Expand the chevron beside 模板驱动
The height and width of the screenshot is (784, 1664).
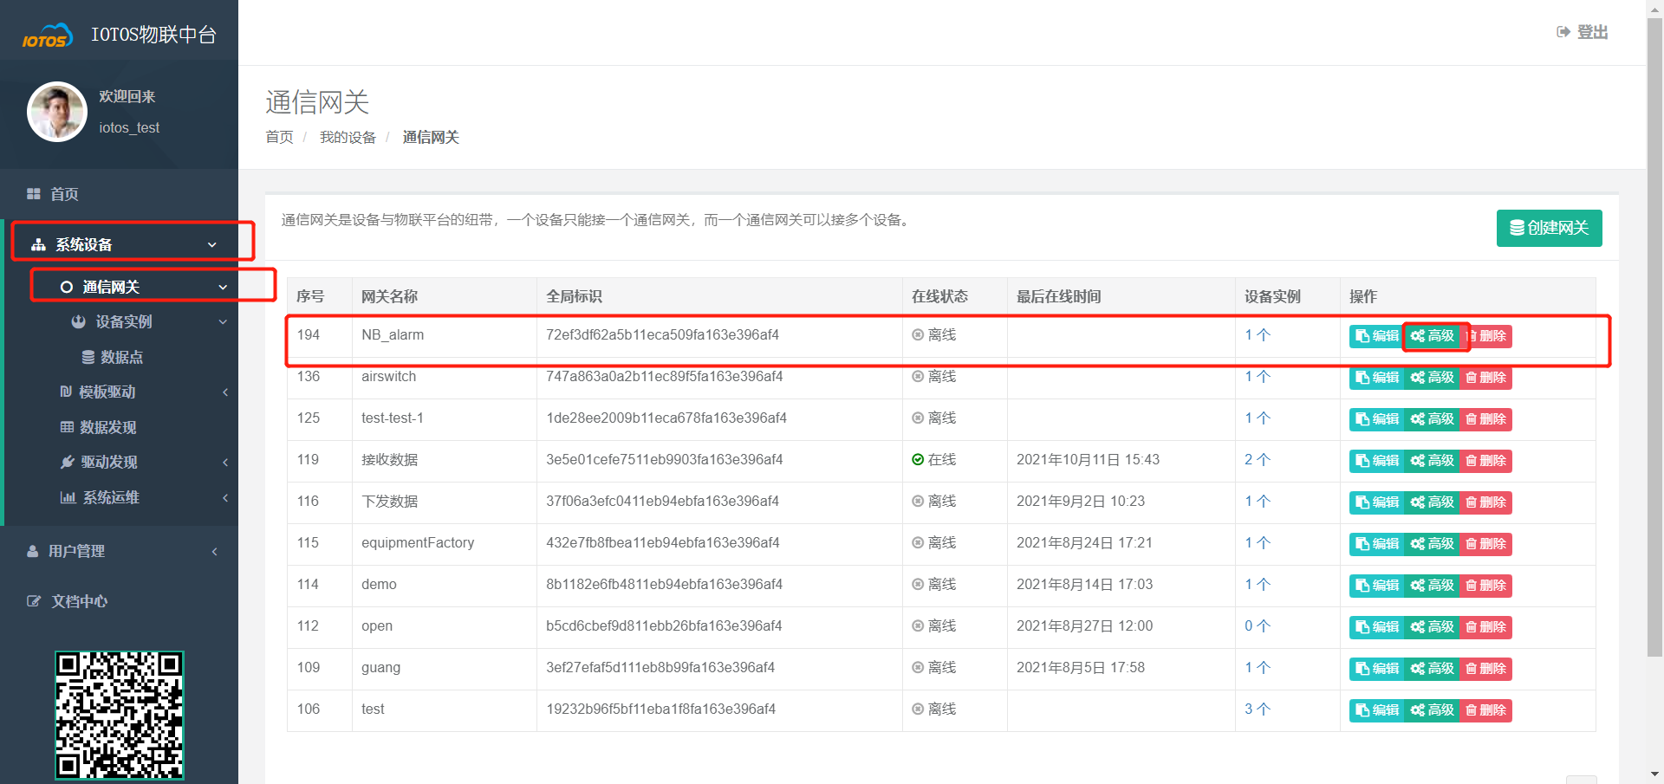click(225, 392)
